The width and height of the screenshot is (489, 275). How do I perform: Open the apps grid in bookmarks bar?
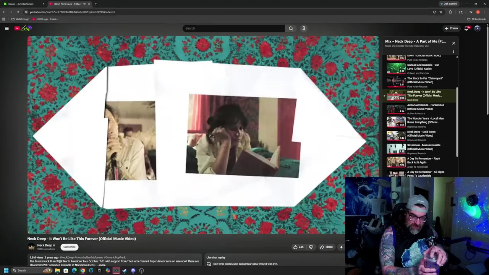[4, 19]
